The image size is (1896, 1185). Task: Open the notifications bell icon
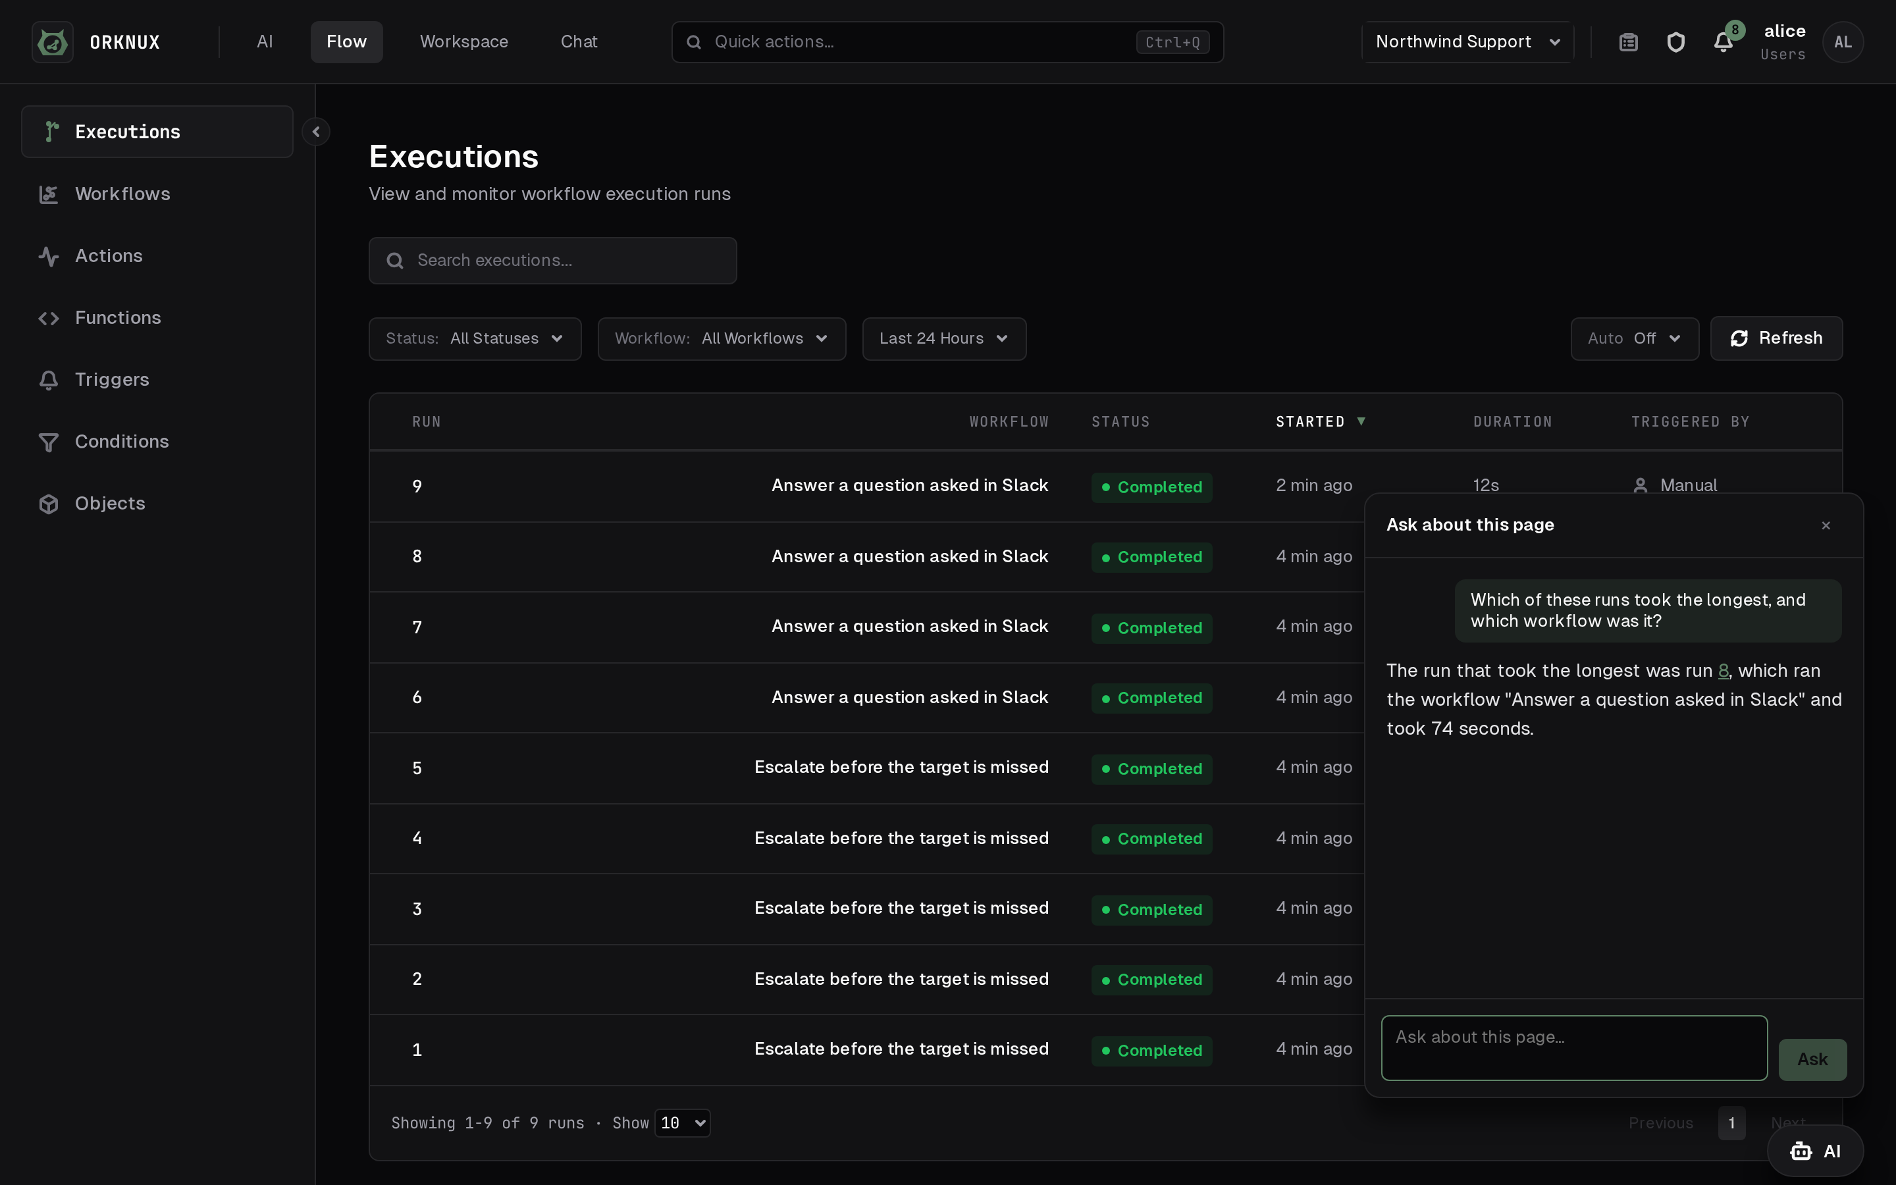[x=1723, y=41]
